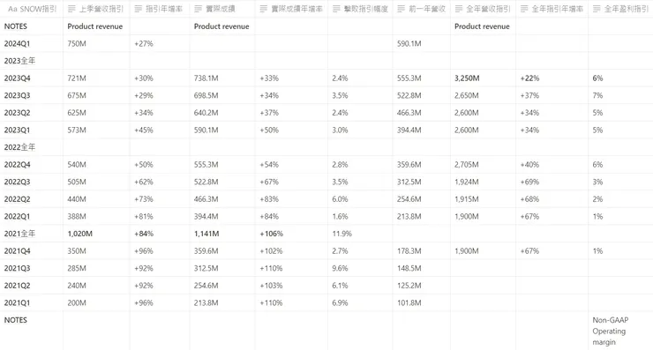Image resolution: width=653 pixels, height=350 pixels.
Task: Open the 全年指引年增率 column header
Action: [552, 9]
